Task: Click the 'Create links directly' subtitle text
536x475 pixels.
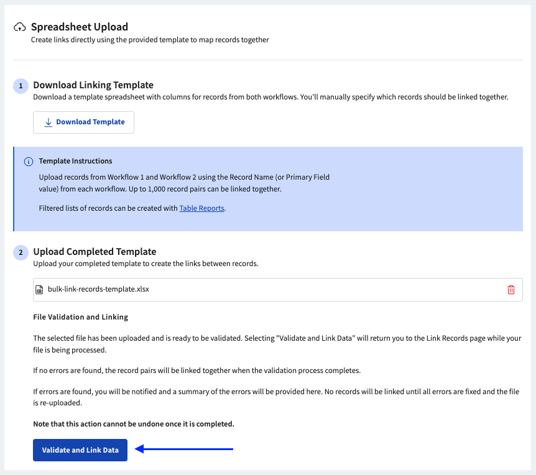Action: [x=149, y=40]
